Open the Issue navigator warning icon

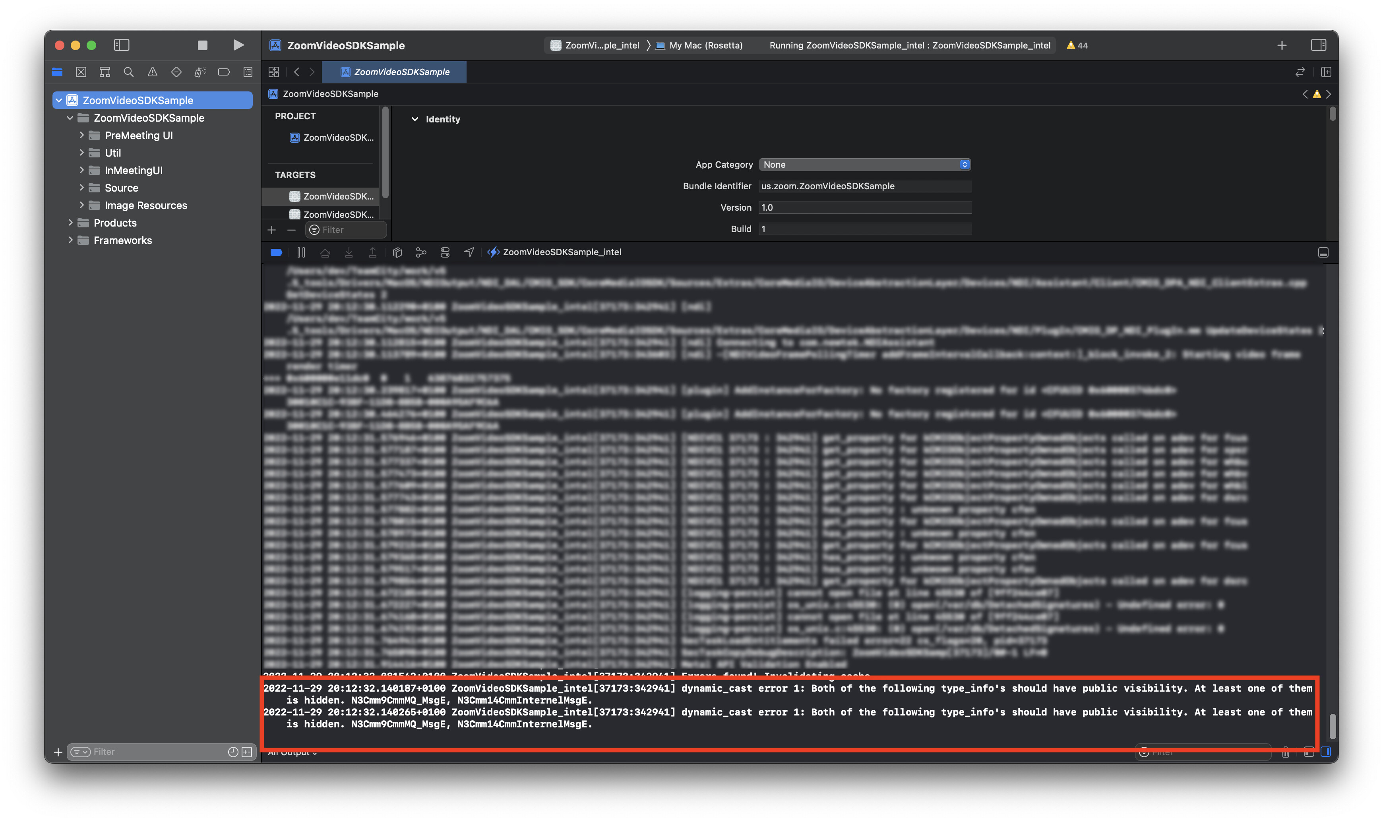click(152, 72)
